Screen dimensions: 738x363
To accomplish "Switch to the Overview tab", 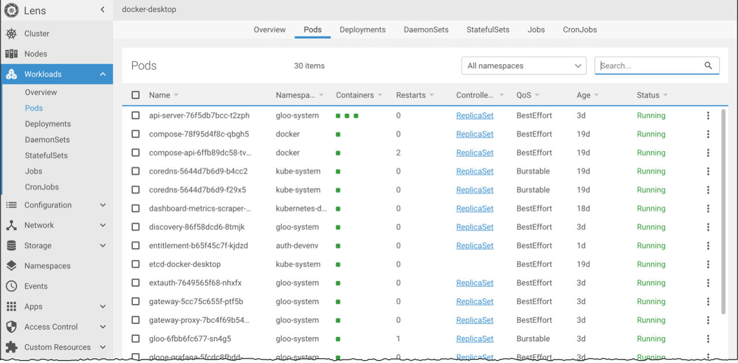I will tap(270, 29).
